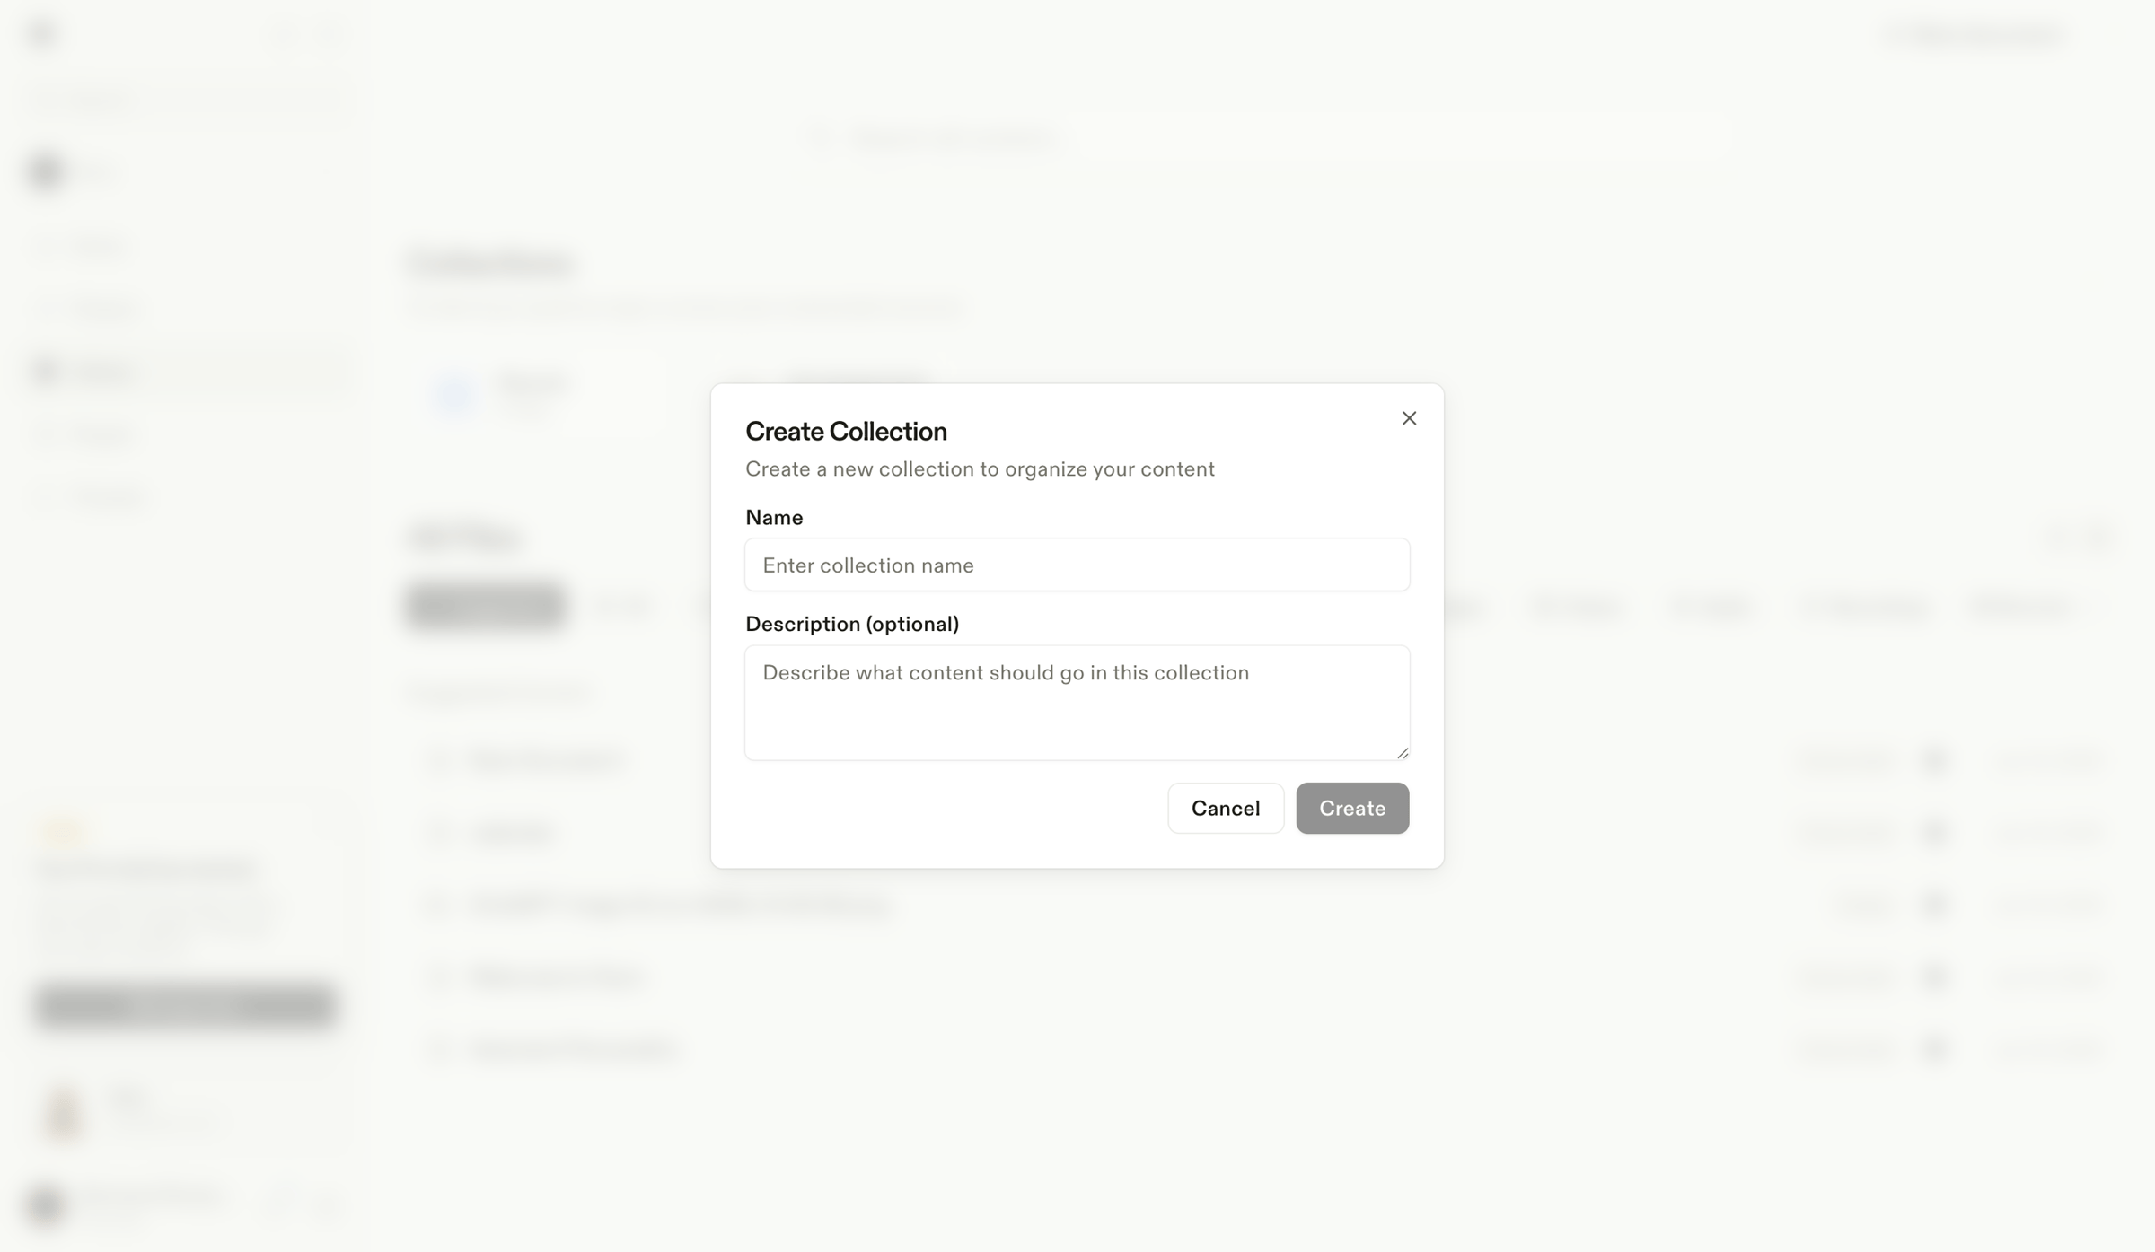Click the Create button
The image size is (2155, 1252).
(x=1352, y=808)
